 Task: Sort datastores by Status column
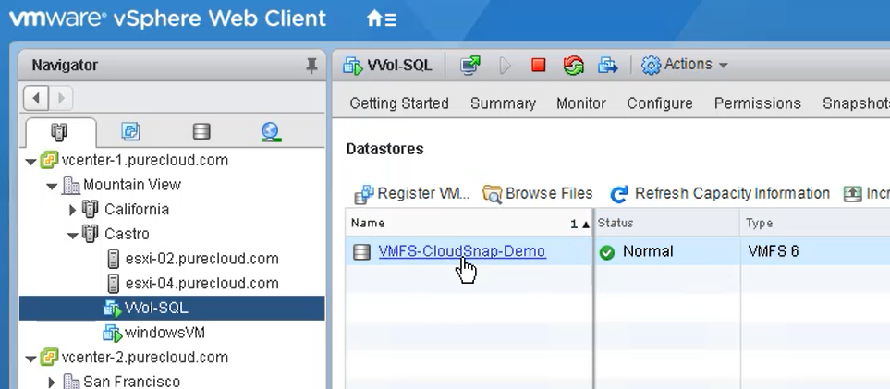[667, 224]
